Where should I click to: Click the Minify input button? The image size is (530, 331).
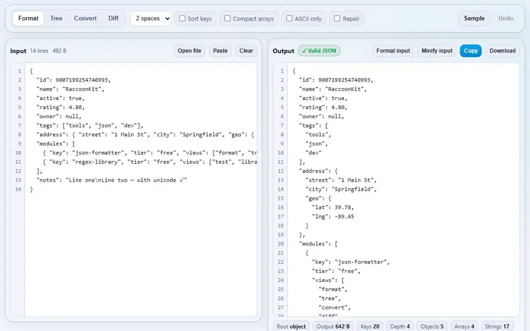tap(437, 51)
